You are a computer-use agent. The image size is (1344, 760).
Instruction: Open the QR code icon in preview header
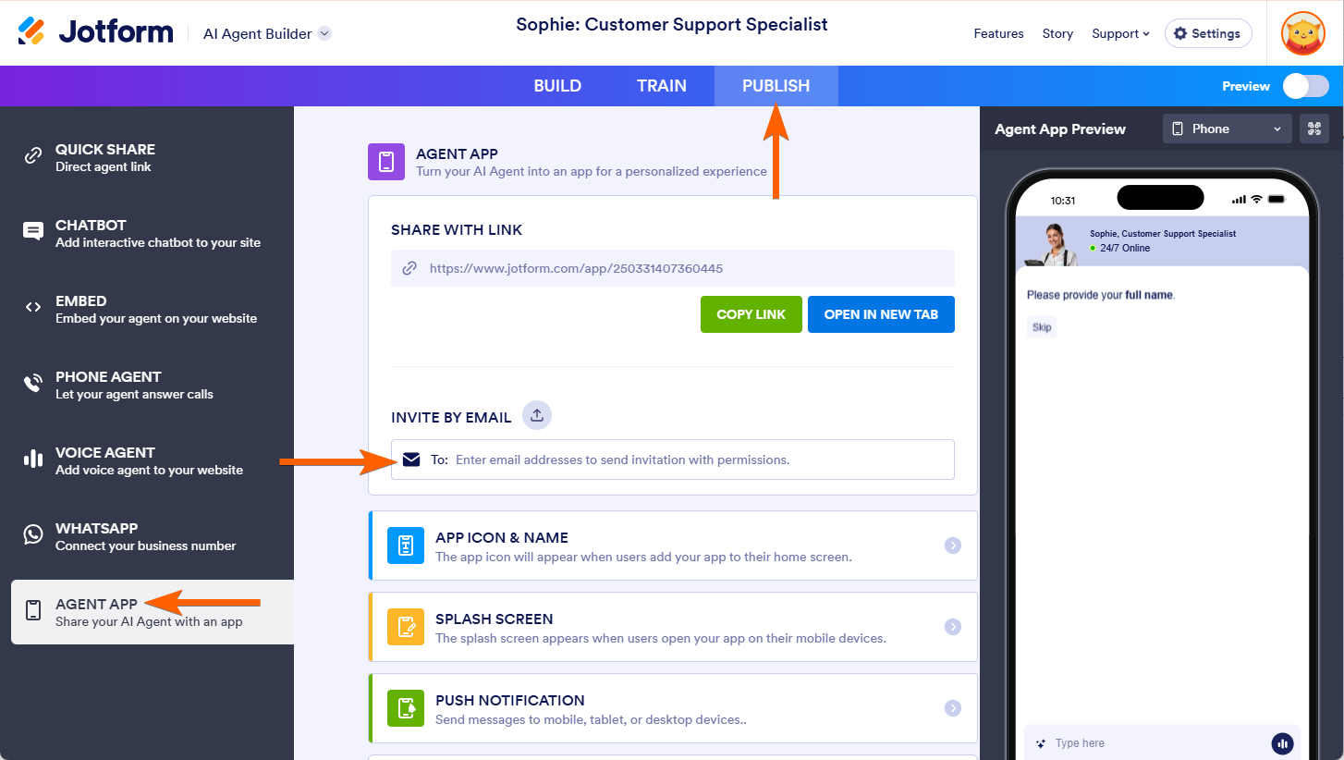point(1313,129)
